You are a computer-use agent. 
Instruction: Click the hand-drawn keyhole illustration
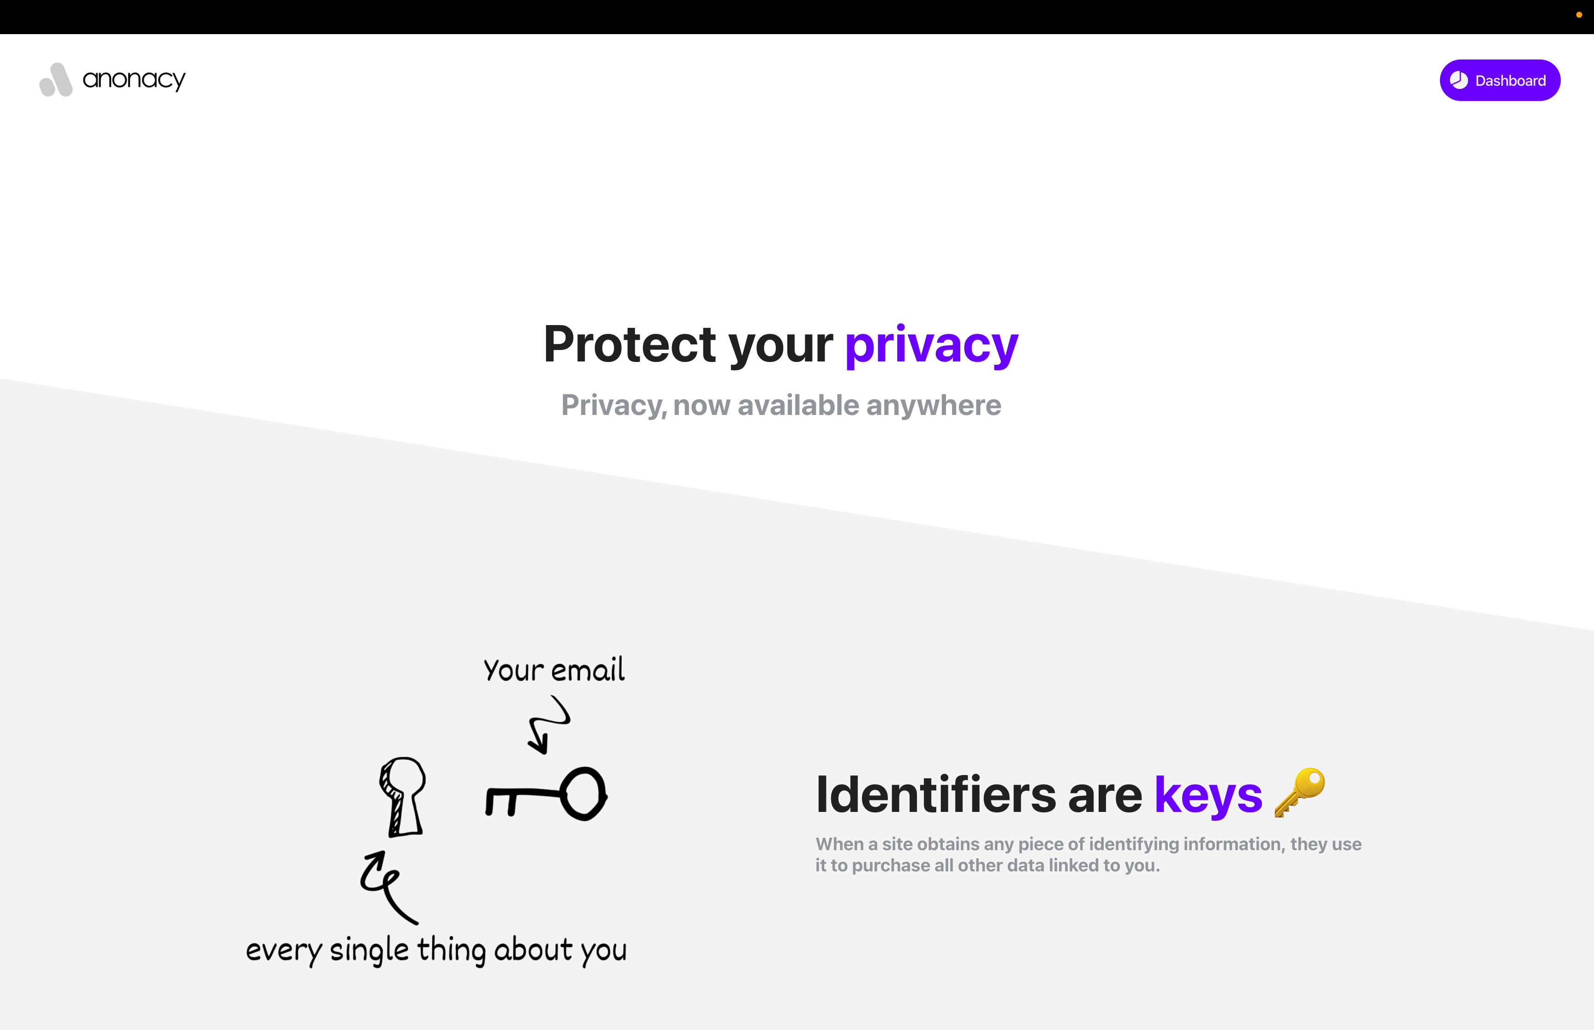coord(403,797)
